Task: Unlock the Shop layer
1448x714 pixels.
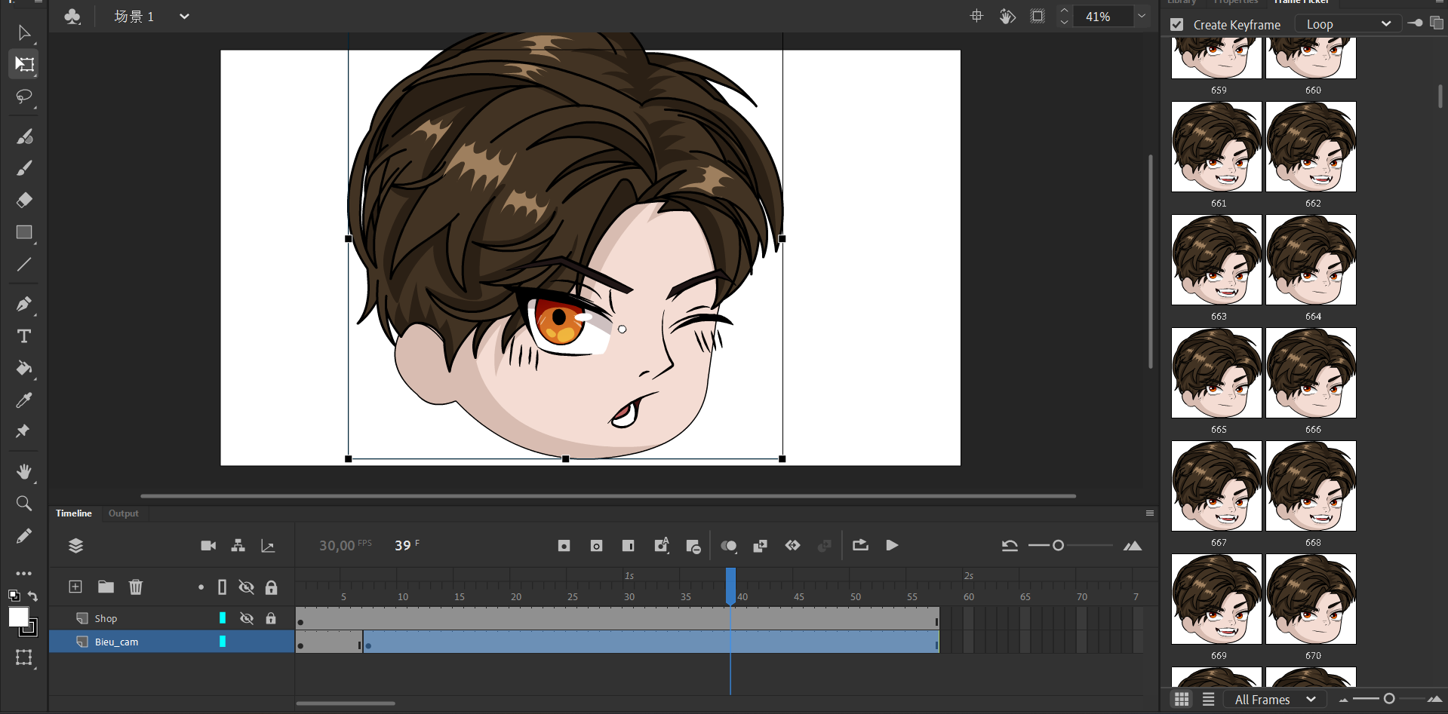Action: pos(271,618)
